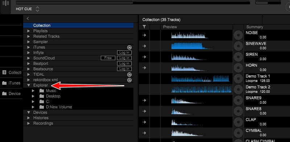Click the waveform icon above HOT CUE
This screenshot has width=290, height=142.
click(x=6, y=3)
